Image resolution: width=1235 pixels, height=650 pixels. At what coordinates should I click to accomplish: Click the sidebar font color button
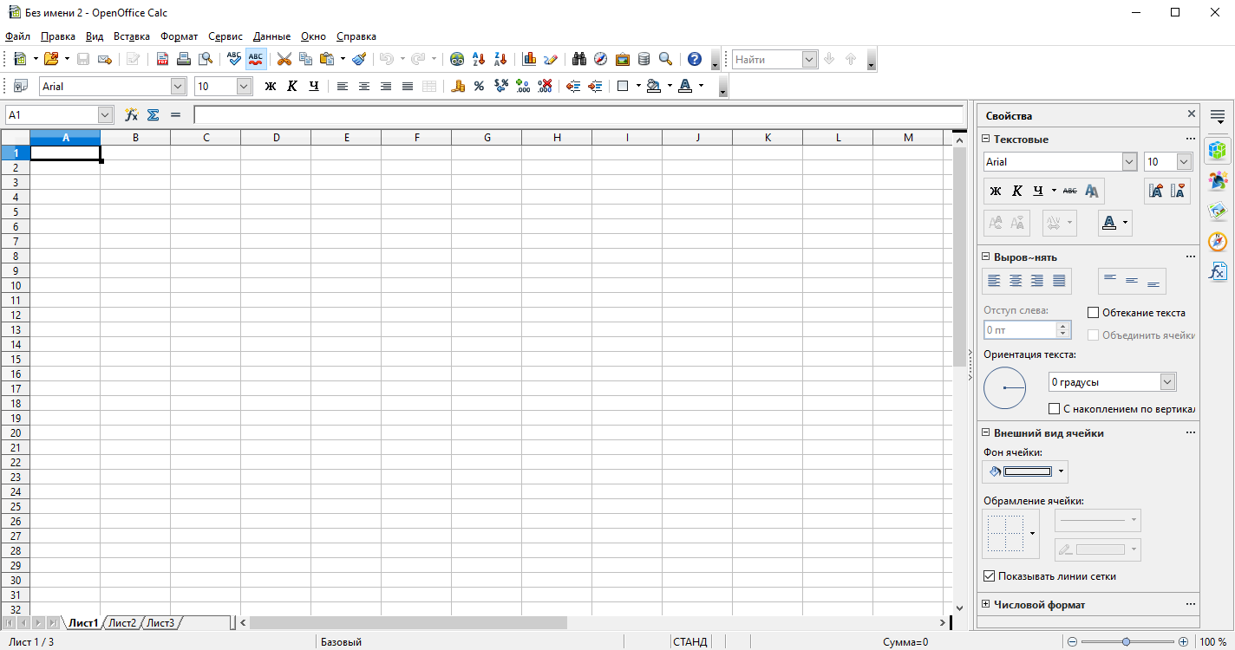(1109, 223)
